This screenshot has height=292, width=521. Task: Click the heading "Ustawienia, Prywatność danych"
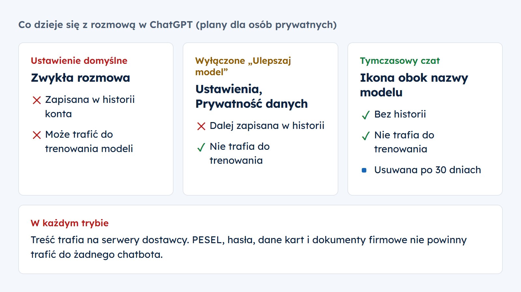pos(251,96)
